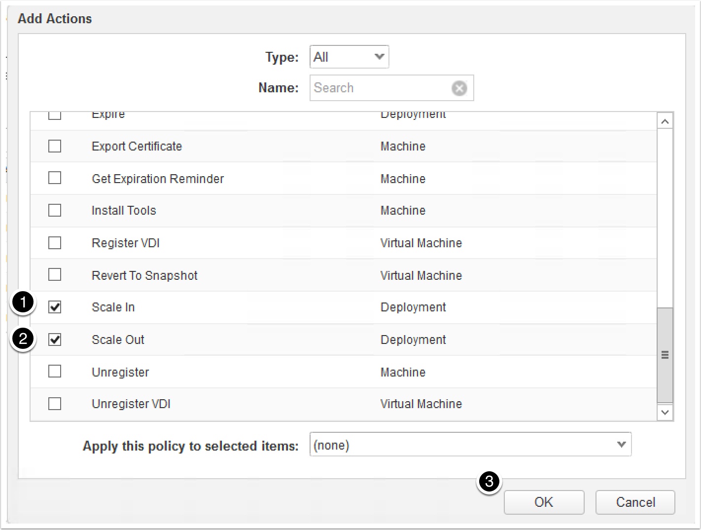Check the Unregister VDI checkbox

point(55,404)
